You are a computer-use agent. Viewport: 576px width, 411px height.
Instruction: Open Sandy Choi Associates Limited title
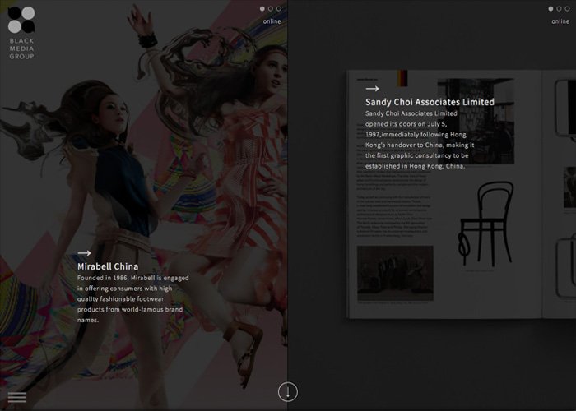(430, 102)
